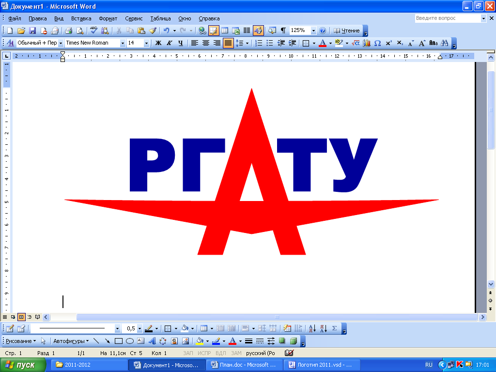Viewport: 496px width, 372px height.
Task: Paste from clipboard icon
Action: pos(141,31)
